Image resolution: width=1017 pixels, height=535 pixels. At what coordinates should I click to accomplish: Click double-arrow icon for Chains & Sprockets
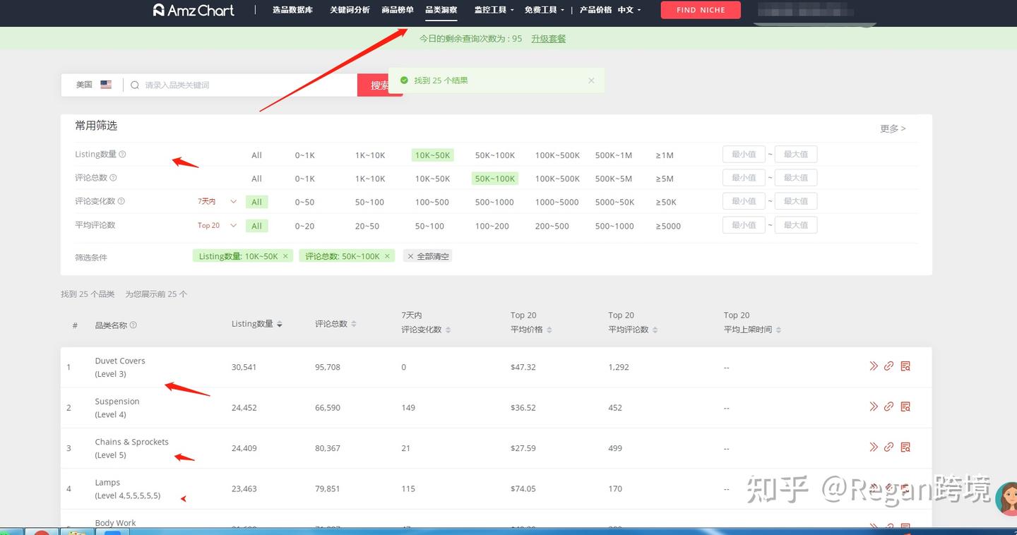click(x=874, y=447)
